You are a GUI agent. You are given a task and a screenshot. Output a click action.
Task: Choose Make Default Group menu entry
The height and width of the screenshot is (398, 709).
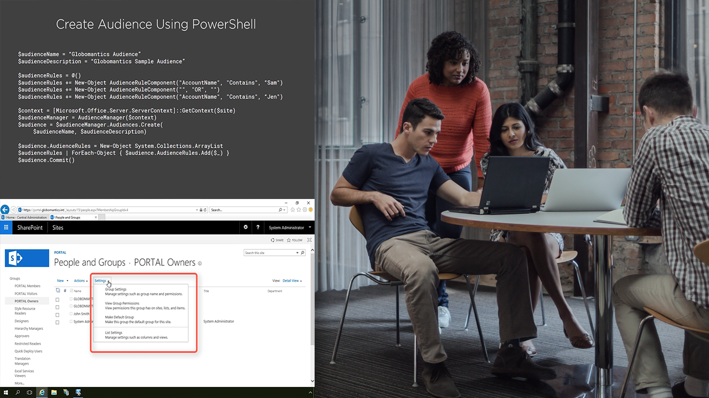(x=141, y=320)
